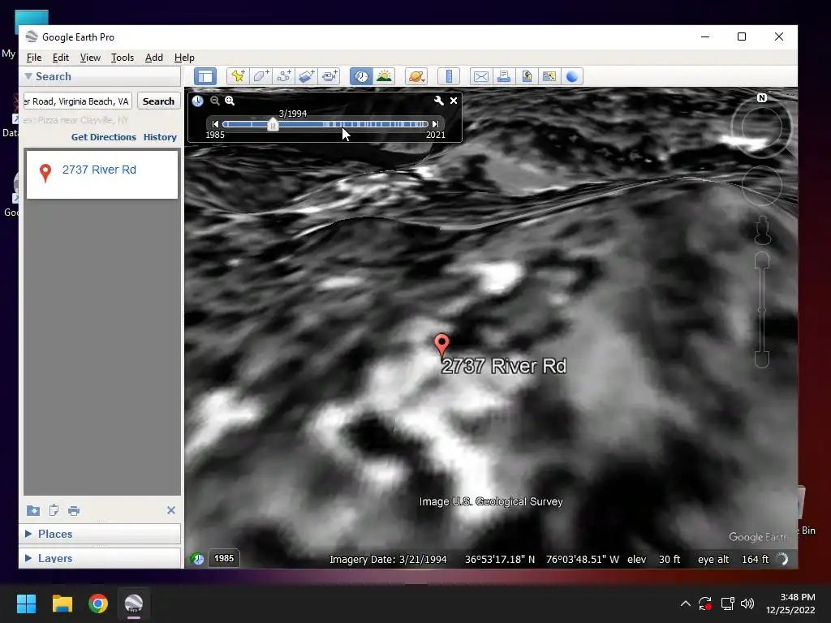Close the historical imagery slider
This screenshot has height=623, width=831.
pyautogui.click(x=454, y=100)
